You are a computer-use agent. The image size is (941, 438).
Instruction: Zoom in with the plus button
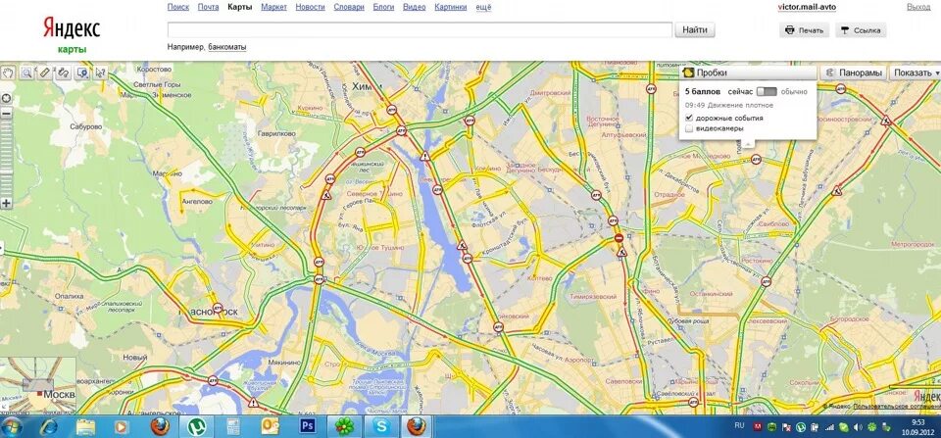pyautogui.click(x=7, y=203)
